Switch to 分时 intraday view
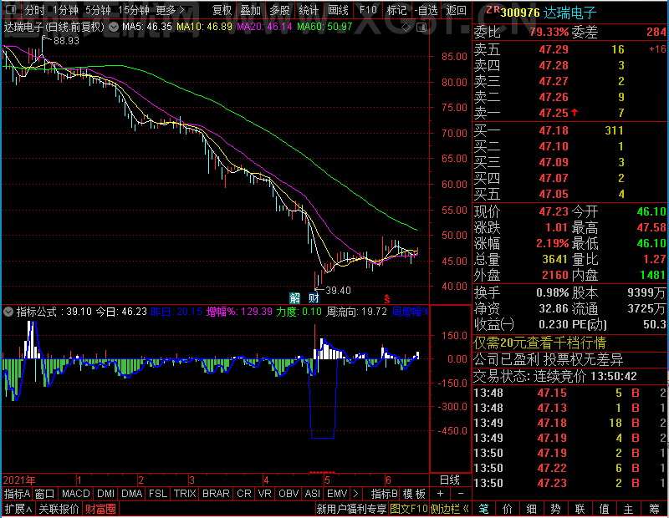Viewport: 669px width, 518px height. pos(34,10)
